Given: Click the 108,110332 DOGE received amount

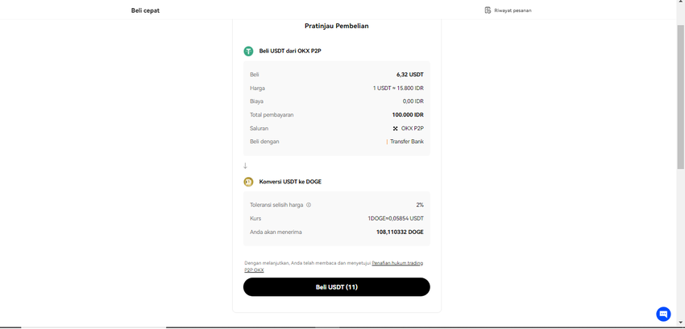Looking at the screenshot, I should click(x=399, y=232).
